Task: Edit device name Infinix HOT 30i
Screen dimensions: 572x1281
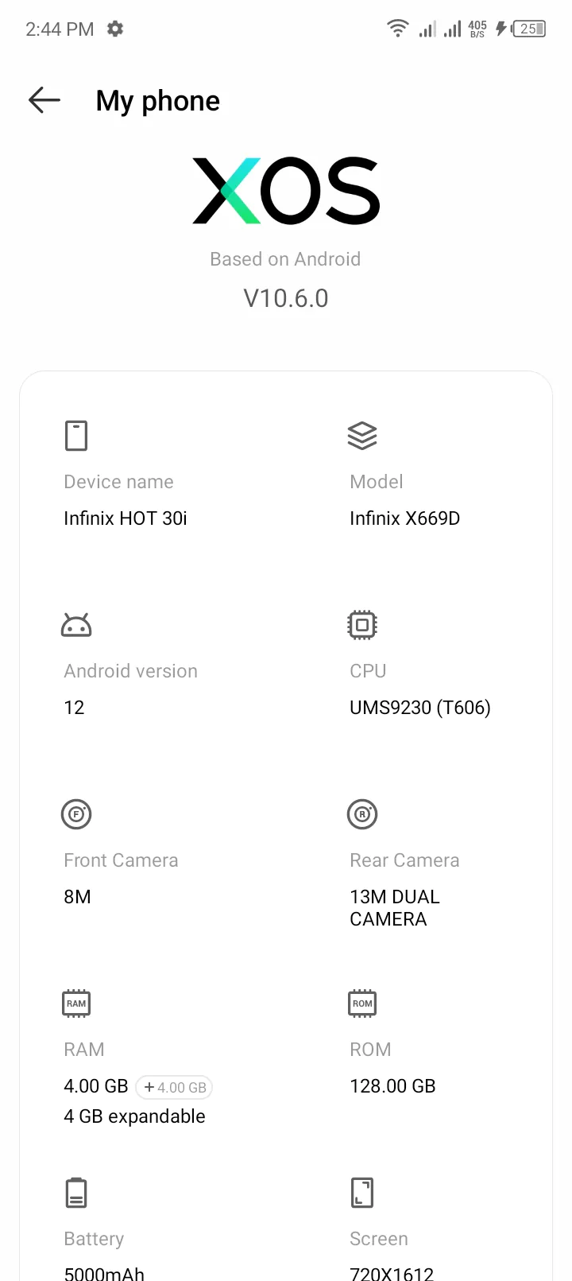Action: click(126, 518)
